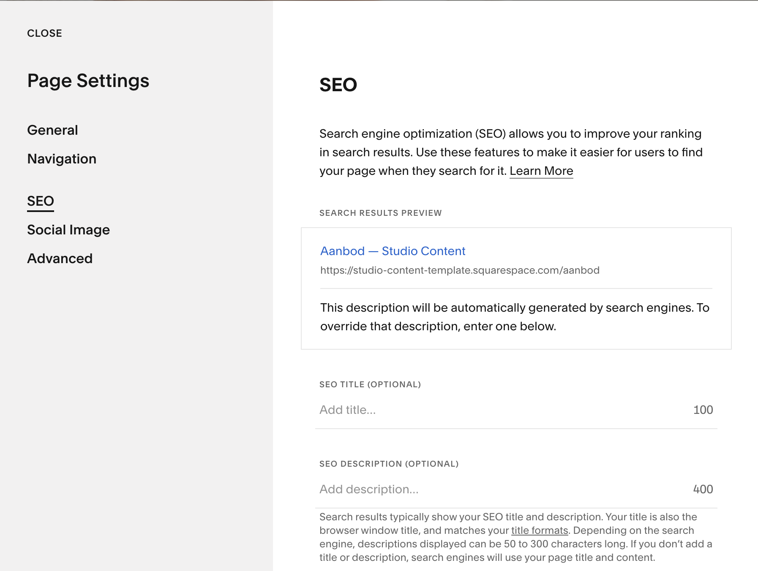Click the SEO Title (Optional) label

coord(370,384)
